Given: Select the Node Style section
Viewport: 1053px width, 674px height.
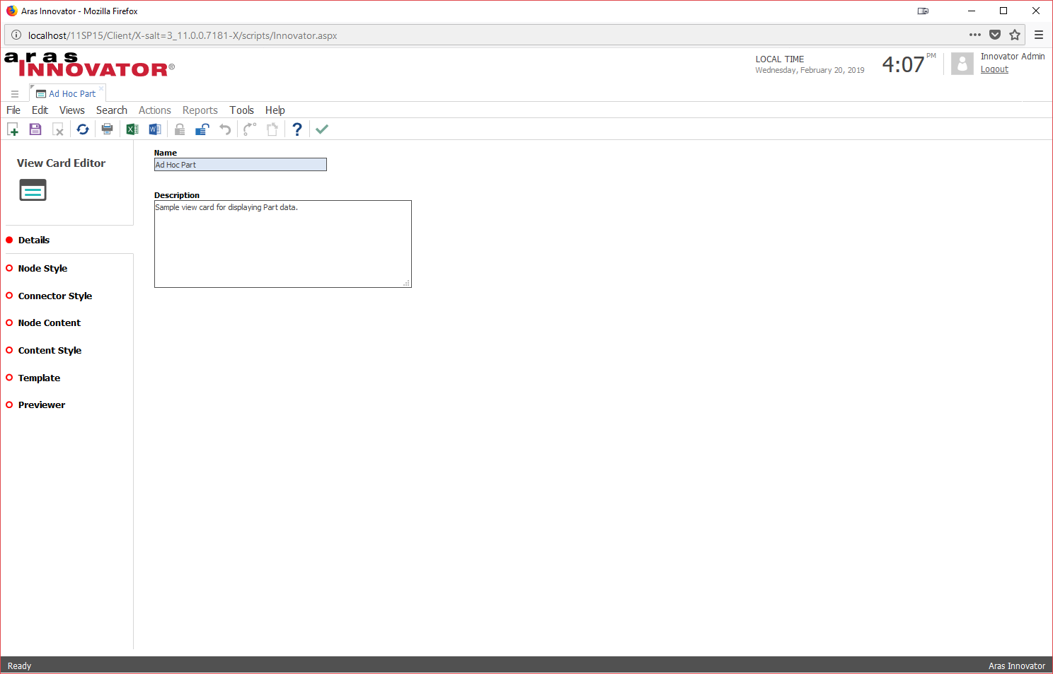Looking at the screenshot, I should [42, 269].
